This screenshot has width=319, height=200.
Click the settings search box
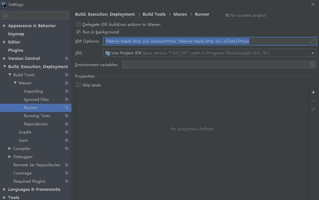(x=35, y=15)
